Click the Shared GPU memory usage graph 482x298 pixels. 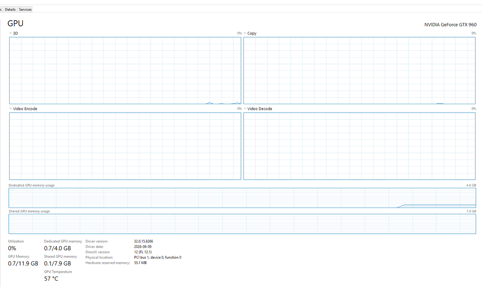coord(242,224)
